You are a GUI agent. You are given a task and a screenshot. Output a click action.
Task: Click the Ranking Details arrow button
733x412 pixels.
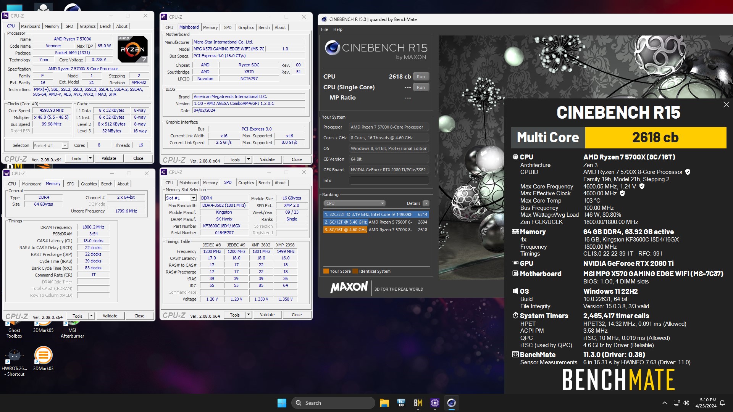click(426, 203)
